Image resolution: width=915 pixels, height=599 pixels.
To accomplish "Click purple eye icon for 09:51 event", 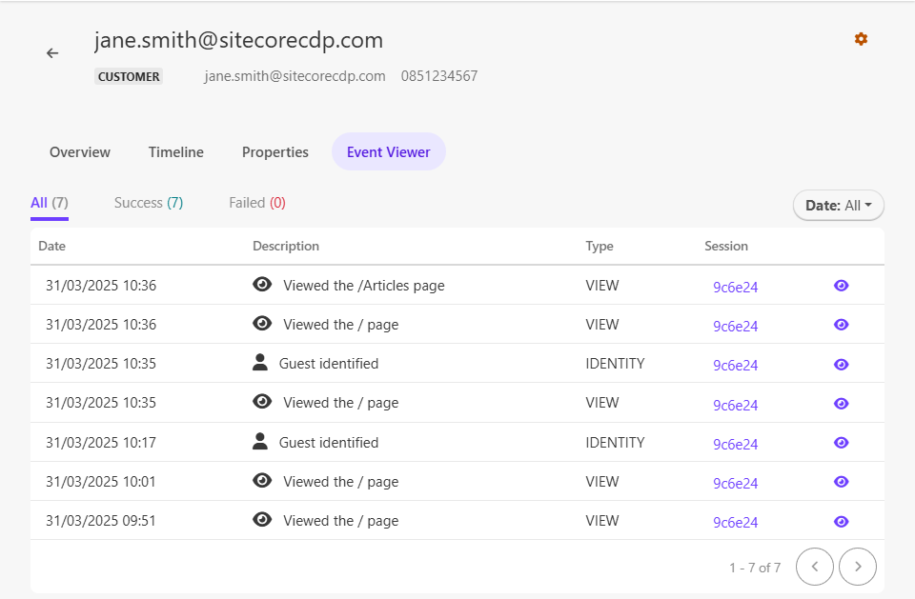I will 841,521.
